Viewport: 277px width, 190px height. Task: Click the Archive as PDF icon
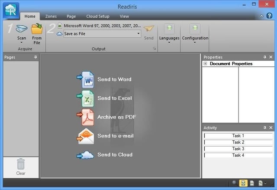point(86,117)
